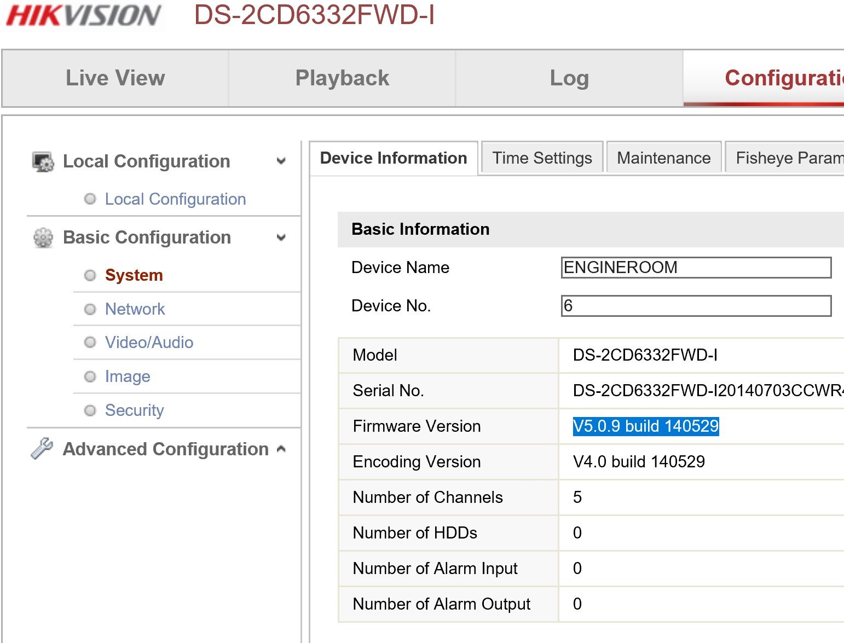Select the Network radio bullet
Viewport: 844px width, 643px height.
click(x=90, y=309)
